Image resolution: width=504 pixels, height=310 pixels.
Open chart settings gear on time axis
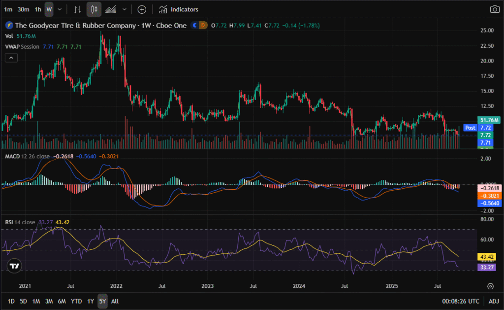[490, 286]
